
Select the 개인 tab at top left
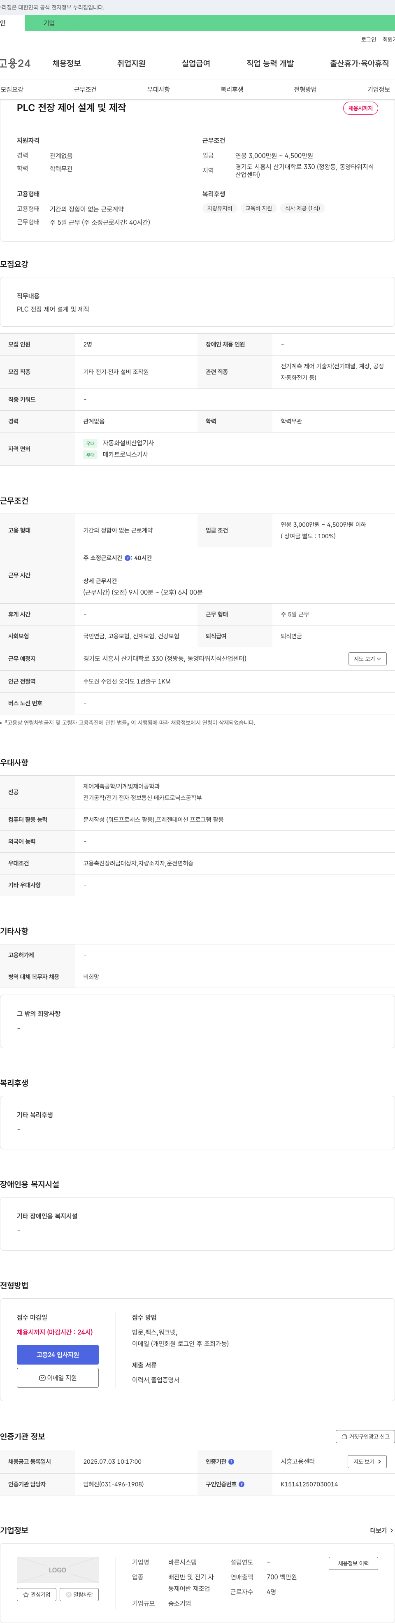coord(12,23)
